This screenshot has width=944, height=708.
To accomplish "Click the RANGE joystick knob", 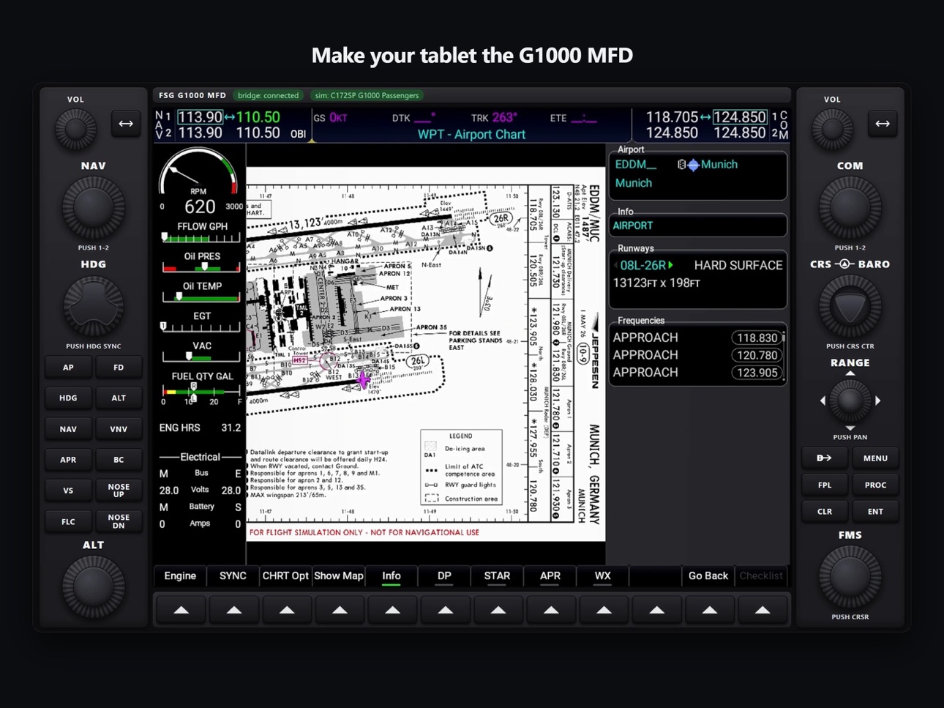I will pyautogui.click(x=850, y=400).
